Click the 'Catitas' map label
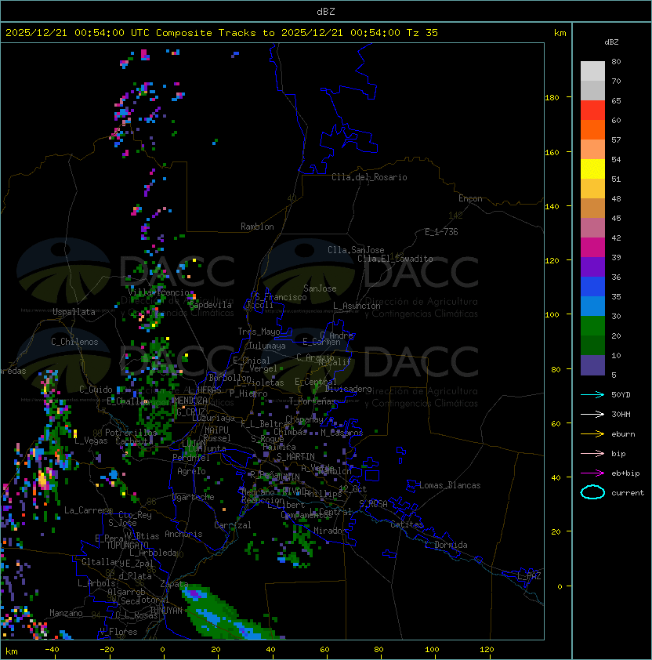The width and height of the screenshot is (652, 660). tap(407, 524)
